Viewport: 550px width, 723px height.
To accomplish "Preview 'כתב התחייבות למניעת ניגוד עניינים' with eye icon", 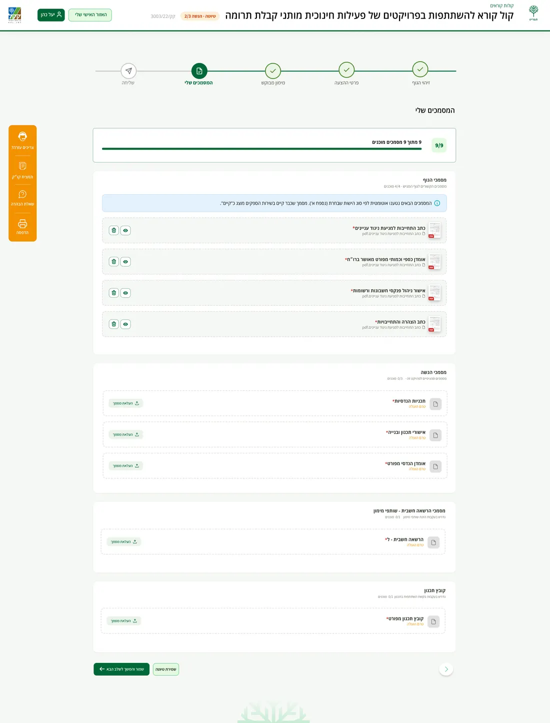I will point(125,231).
